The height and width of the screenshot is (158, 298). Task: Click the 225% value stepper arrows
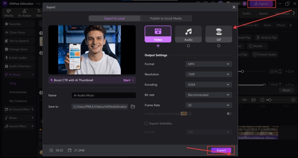(280, 72)
